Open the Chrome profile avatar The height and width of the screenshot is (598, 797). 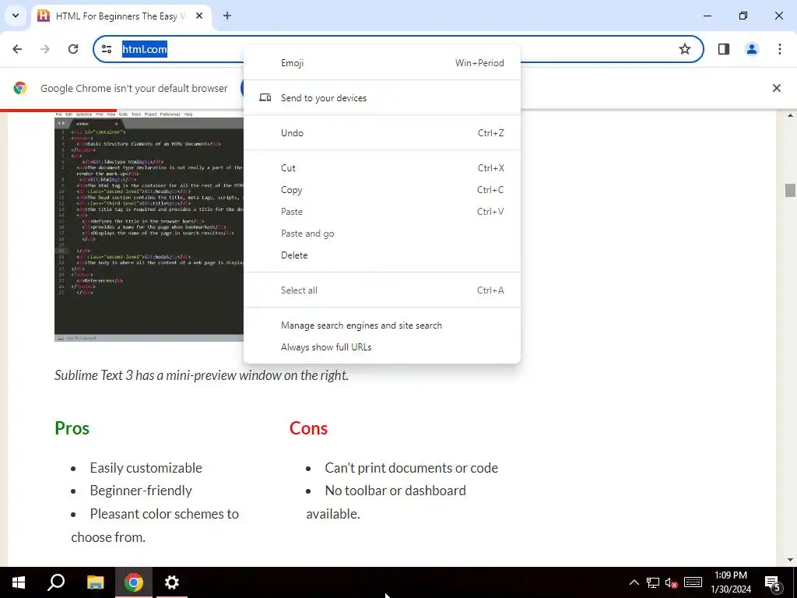[752, 49]
